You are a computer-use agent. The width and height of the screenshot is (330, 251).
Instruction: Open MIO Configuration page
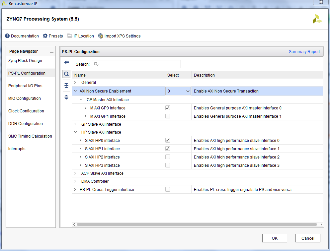coord(25,98)
